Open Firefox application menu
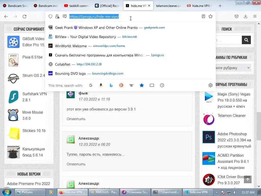Viewport: 261px width, 196px height. 255,16
